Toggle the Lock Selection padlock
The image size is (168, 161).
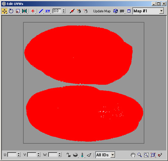point(69,155)
